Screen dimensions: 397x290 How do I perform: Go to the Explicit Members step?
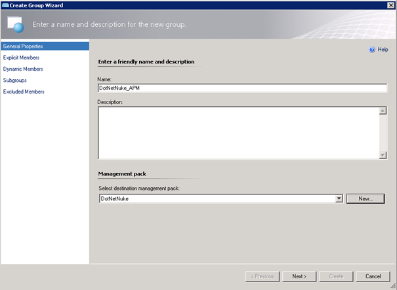22,58
